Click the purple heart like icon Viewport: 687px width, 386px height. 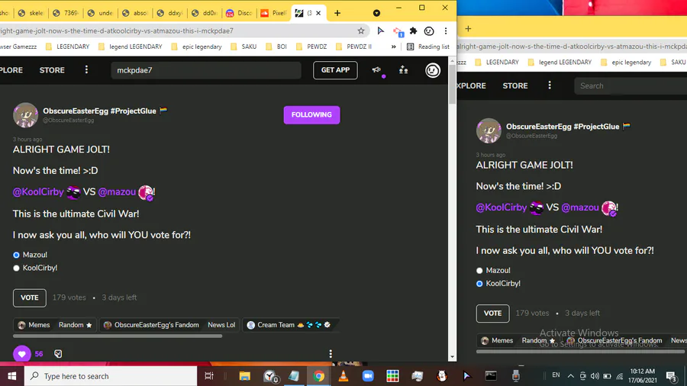pyautogui.click(x=21, y=354)
